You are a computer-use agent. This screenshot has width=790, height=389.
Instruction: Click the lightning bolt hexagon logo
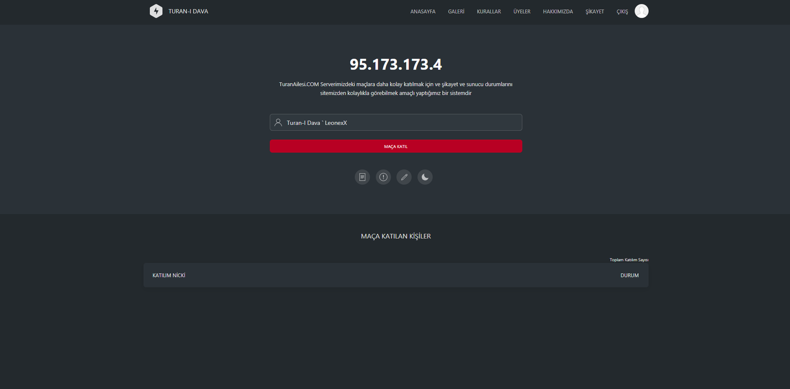pos(156,11)
